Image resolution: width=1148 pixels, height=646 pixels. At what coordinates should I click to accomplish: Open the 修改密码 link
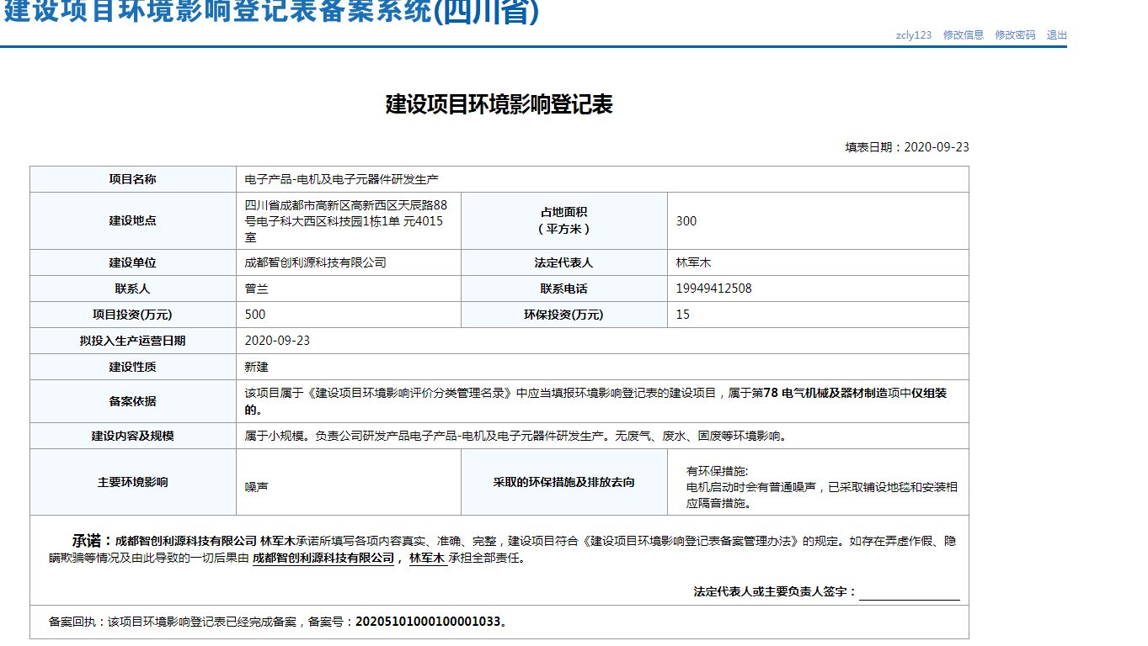pyautogui.click(x=1015, y=35)
